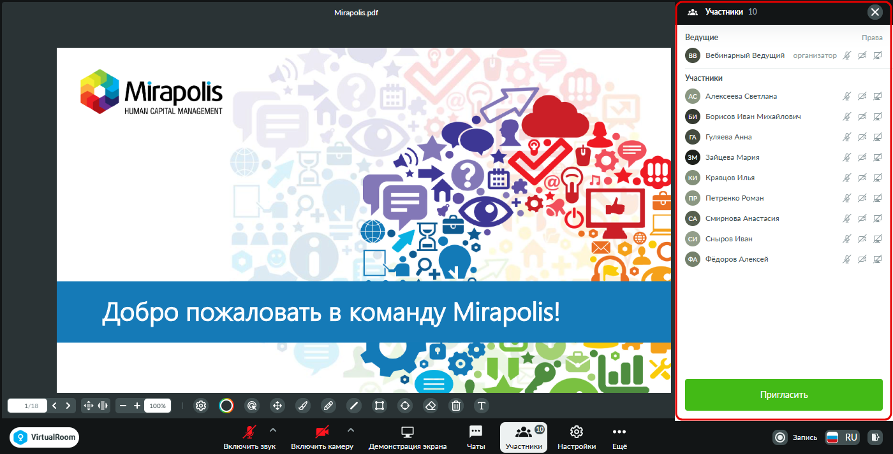Viewport: 893px width, 454px height.
Task: Zoom in with the plus button
Action: pyautogui.click(x=137, y=406)
